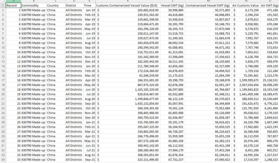
Task: Select the Record header cell A1
Action: click(13, 5)
